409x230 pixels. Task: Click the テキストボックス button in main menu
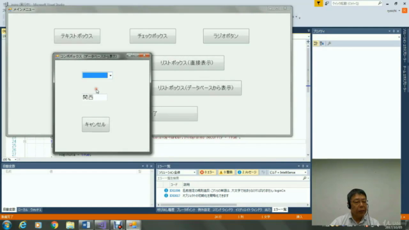[77, 36]
